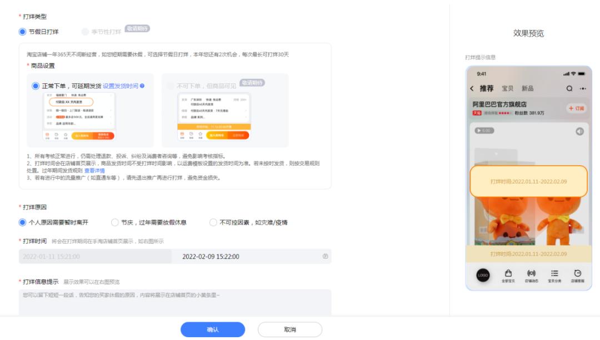Click the 订阅 subscribe button
The height and width of the screenshot is (340, 600).
(x=578, y=109)
